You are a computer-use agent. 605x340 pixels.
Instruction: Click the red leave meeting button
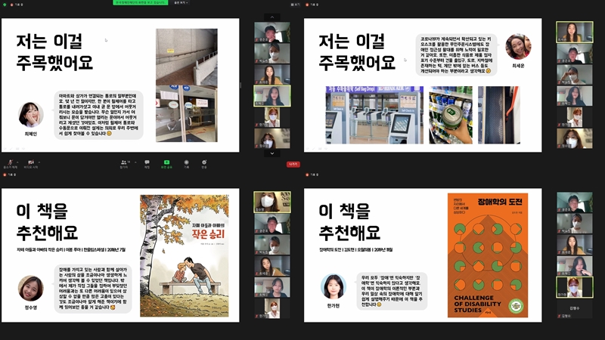(x=293, y=164)
